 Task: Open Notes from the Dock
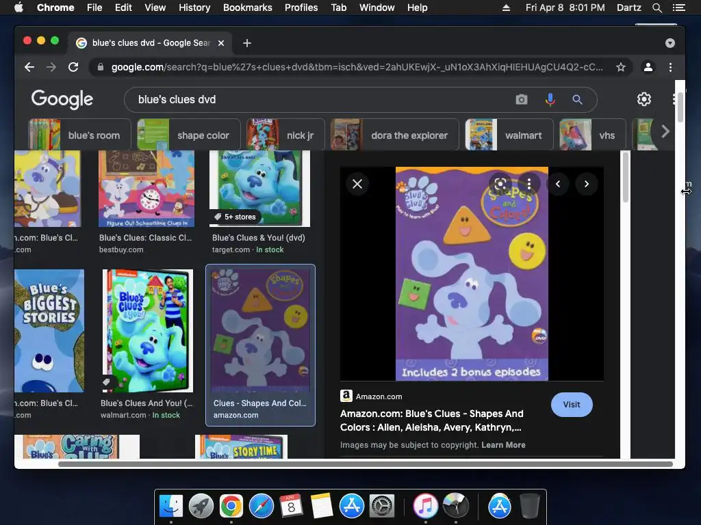coord(322,506)
